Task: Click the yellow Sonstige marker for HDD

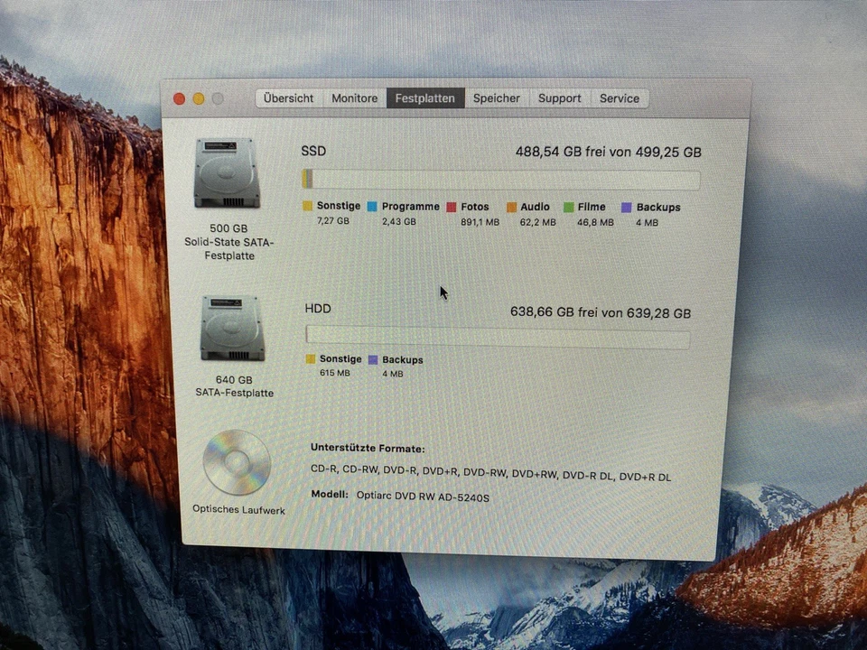Action: [309, 359]
